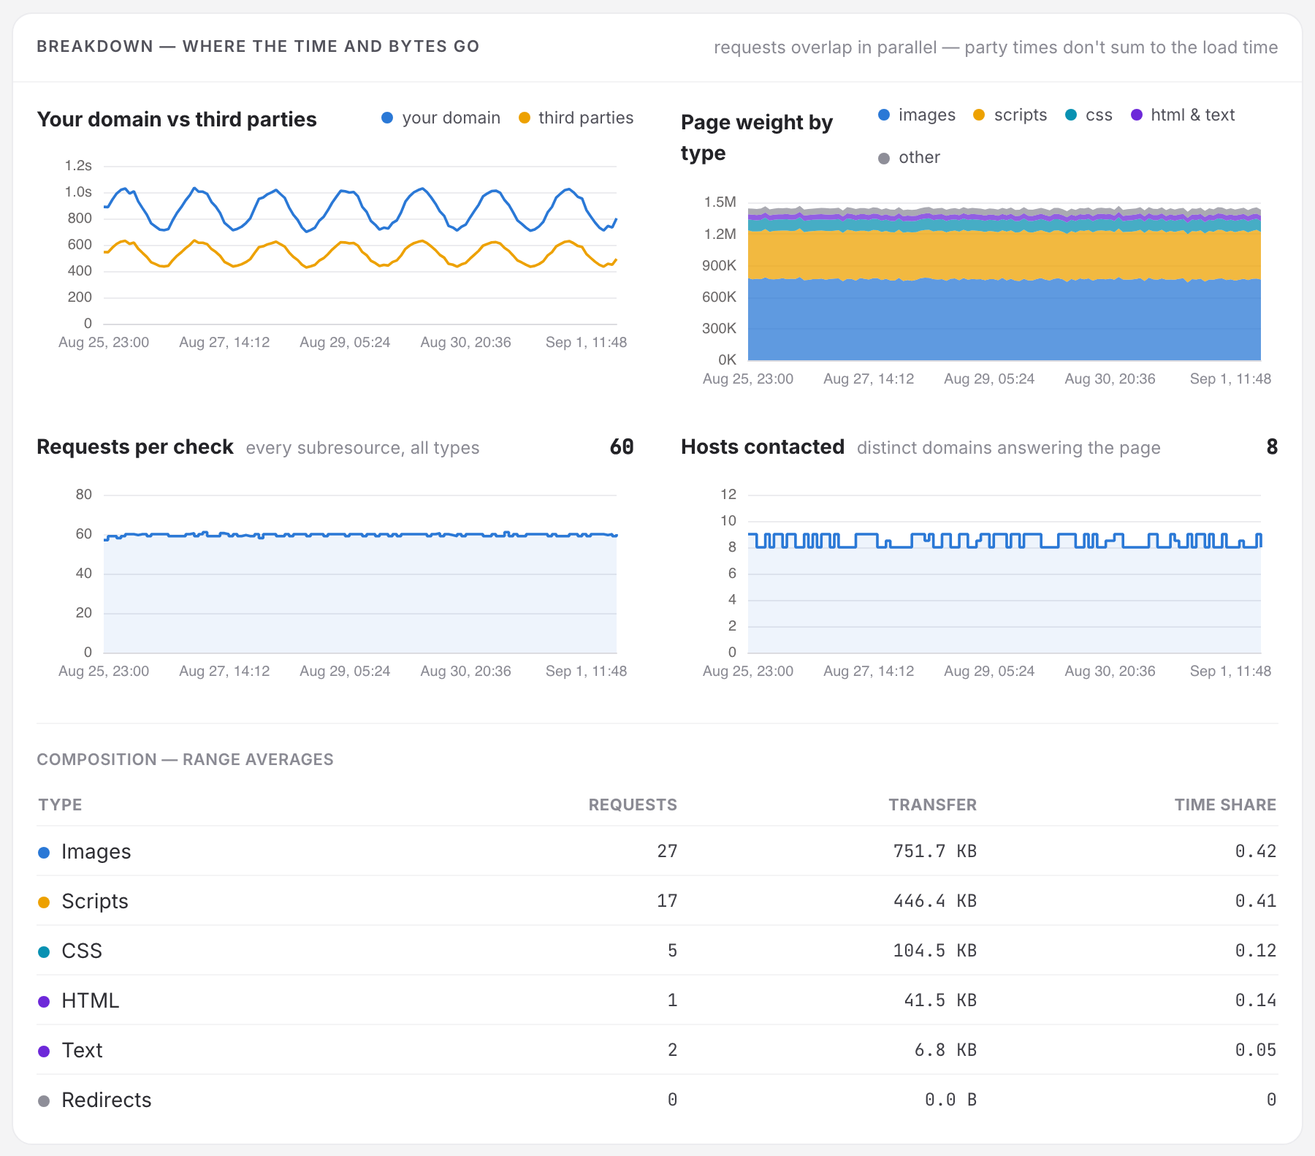This screenshot has width=1315, height=1156.
Task: Click the 'Page weight by type' chart title
Action: coord(757,137)
